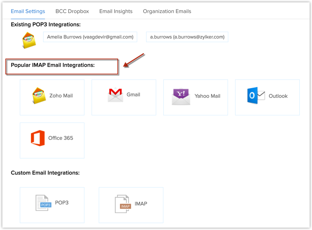Viewport: 312px width, 230px height.
Task: Click the IMAP document icon
Action: 122,204
